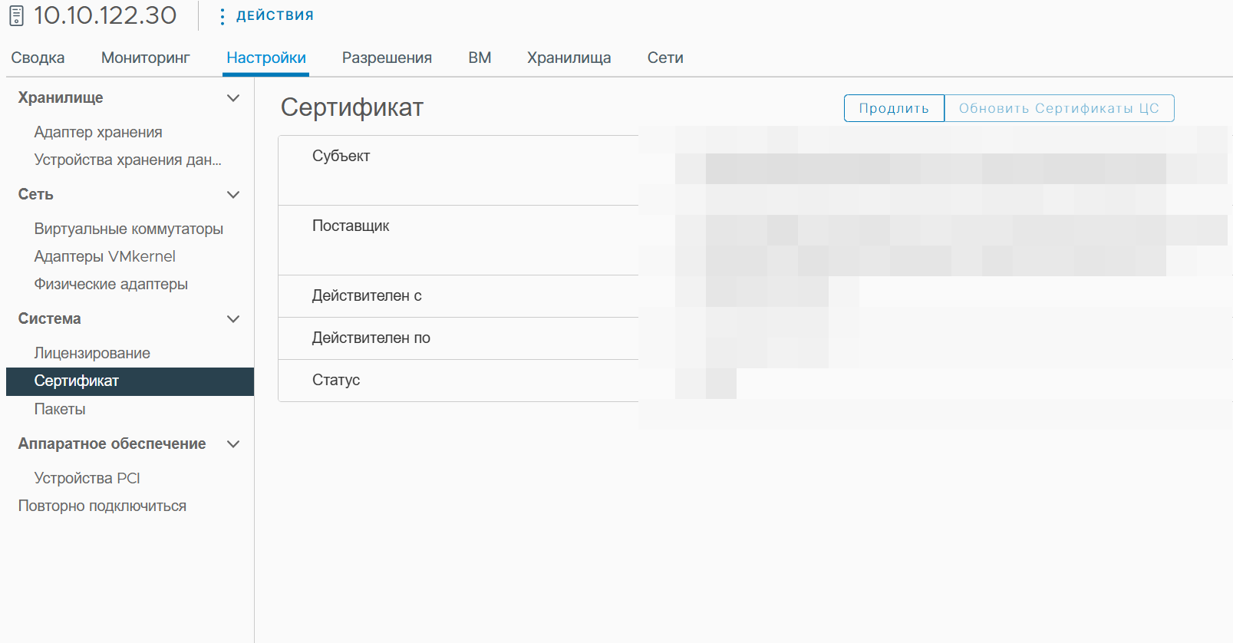Go to the ВМ tab
The width and height of the screenshot is (1233, 643).
click(480, 58)
